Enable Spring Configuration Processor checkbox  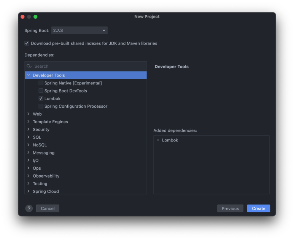(41, 106)
